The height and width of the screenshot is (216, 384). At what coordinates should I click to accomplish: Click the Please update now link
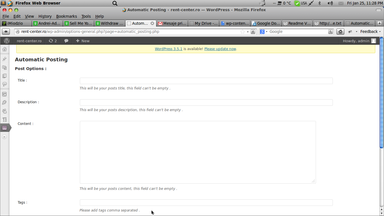click(220, 49)
